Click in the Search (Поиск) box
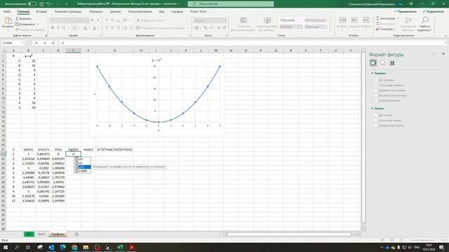The image size is (449, 252). (x=231, y=4)
